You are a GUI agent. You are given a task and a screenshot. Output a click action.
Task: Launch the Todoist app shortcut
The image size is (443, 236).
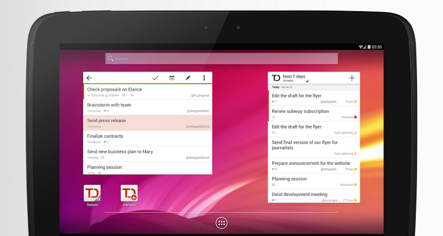[x=92, y=194]
